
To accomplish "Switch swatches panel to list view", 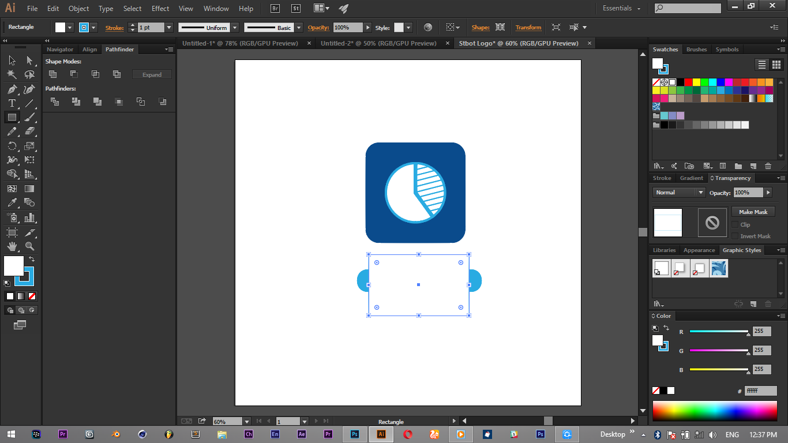I will (x=762, y=65).
